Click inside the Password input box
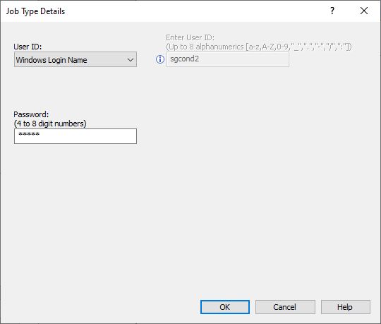The image size is (381, 324). [75, 136]
